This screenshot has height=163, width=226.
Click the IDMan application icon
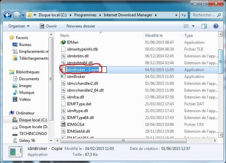(x=63, y=42)
